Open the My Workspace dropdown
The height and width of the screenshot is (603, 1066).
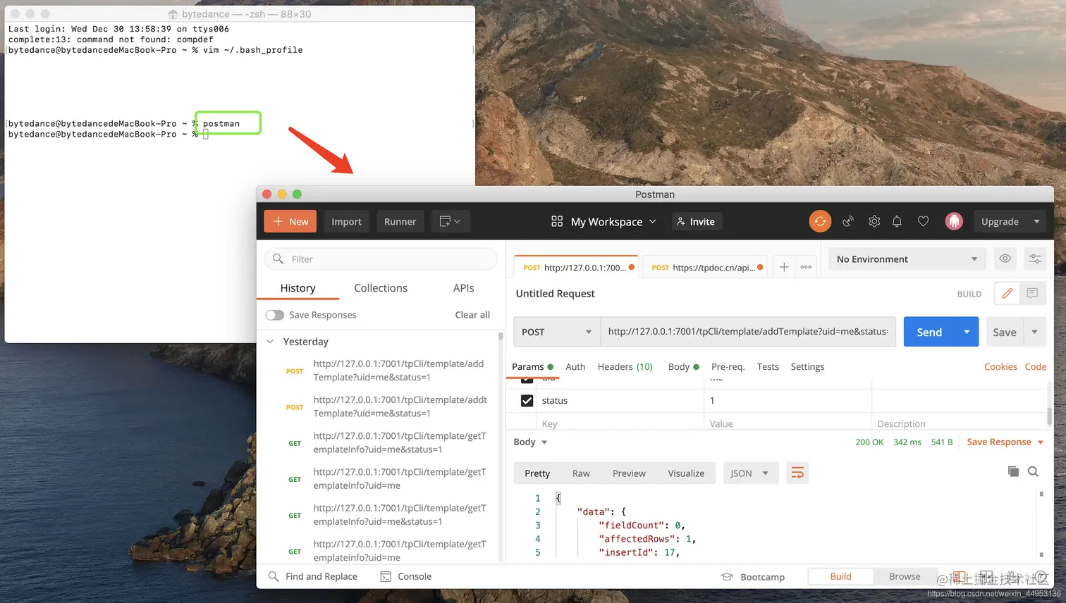(x=604, y=221)
